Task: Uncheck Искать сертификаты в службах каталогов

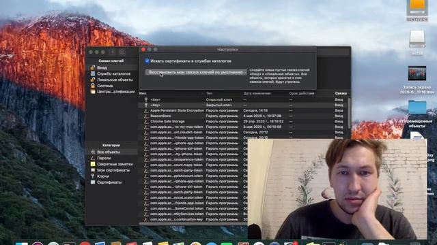Action: point(147,61)
